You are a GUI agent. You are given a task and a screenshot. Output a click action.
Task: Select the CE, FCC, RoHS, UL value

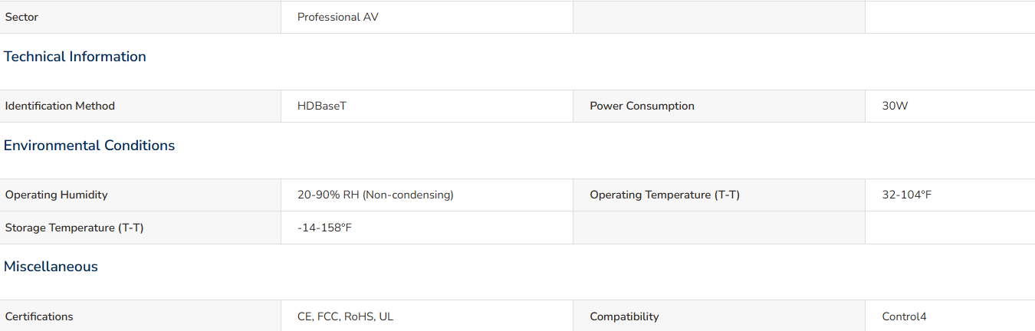tap(345, 316)
